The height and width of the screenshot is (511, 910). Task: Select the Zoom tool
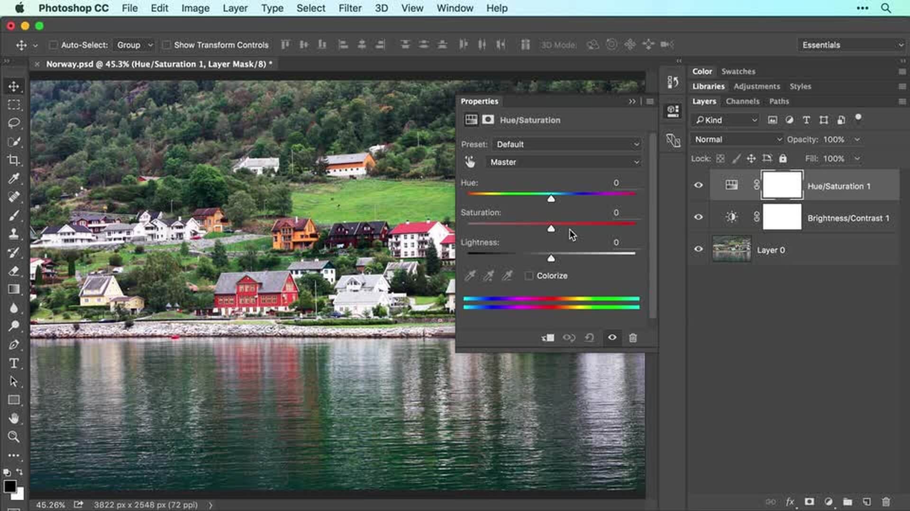14,437
